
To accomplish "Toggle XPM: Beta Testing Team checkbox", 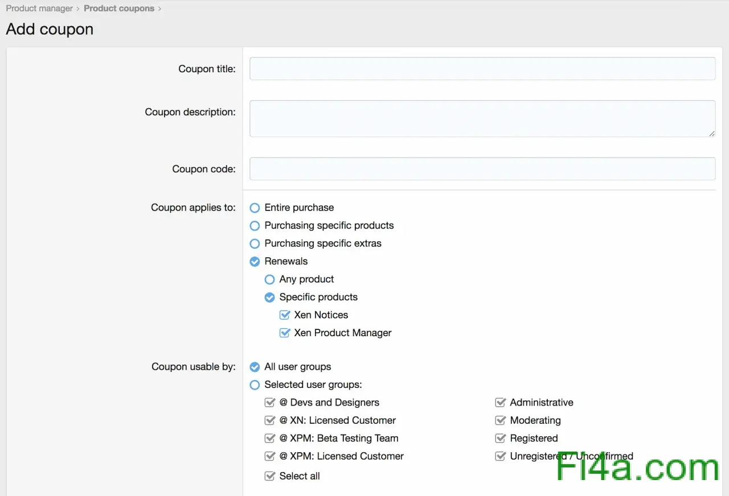I will 270,439.
